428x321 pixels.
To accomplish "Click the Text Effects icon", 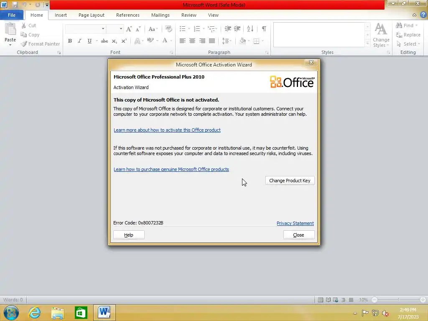I will tap(137, 41).
